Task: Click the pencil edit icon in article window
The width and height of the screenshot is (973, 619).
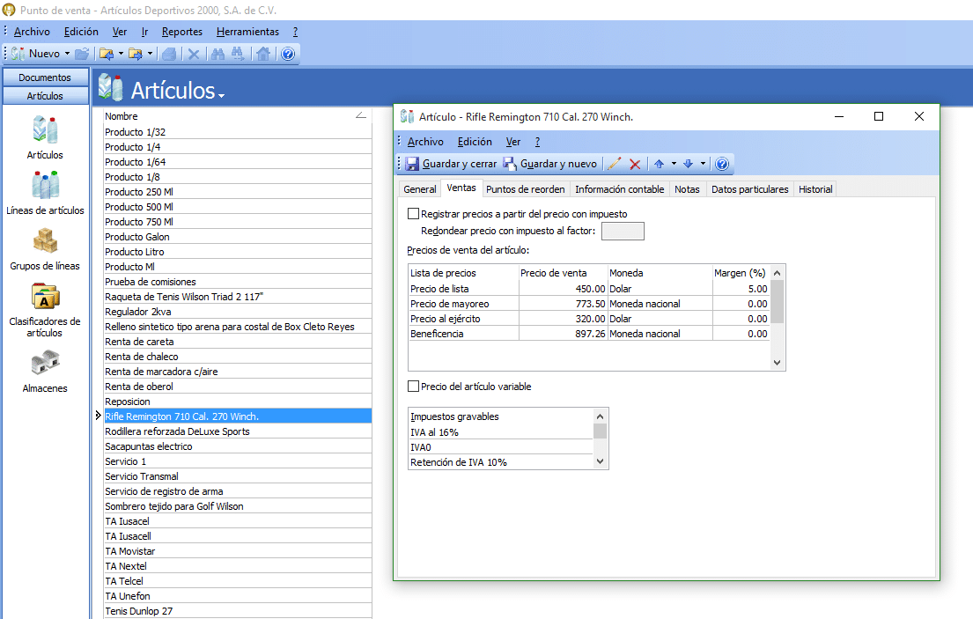Action: [615, 164]
